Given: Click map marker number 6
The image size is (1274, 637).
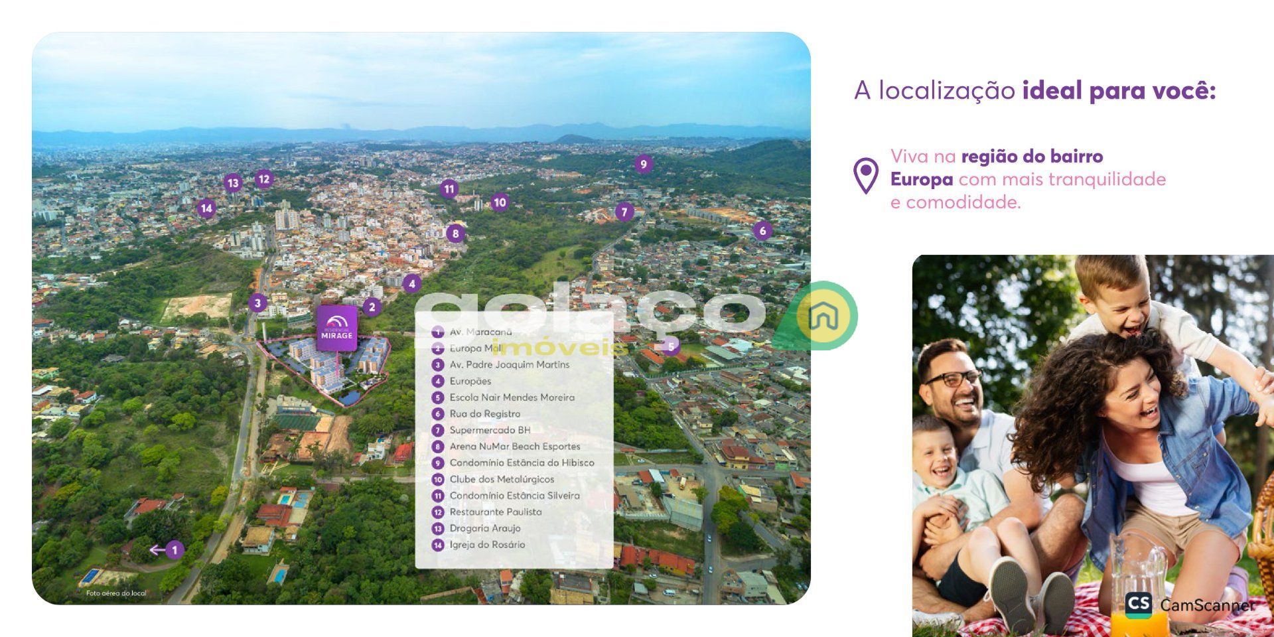Looking at the screenshot, I should coord(762,231).
